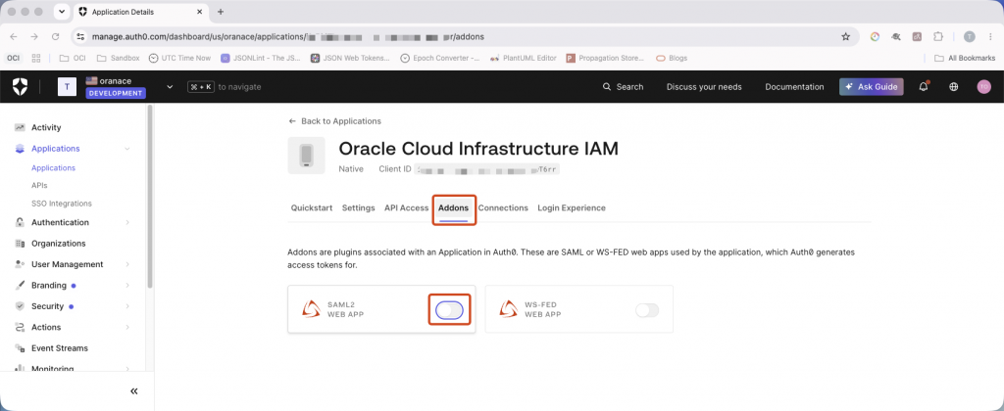The height and width of the screenshot is (411, 1004).
Task: Switch to the Settings tab
Action: click(359, 207)
